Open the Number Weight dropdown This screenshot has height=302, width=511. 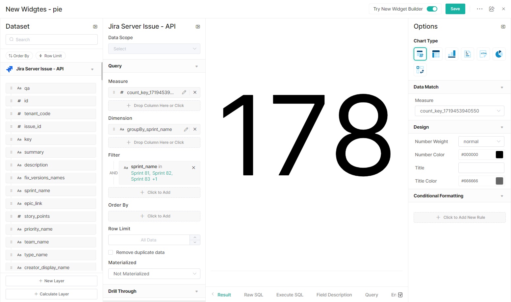click(x=481, y=141)
